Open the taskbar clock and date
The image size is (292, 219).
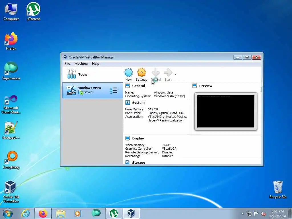coord(277,214)
